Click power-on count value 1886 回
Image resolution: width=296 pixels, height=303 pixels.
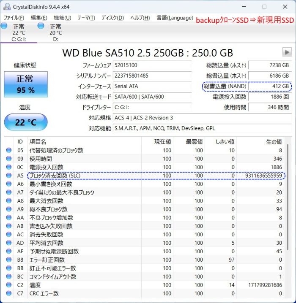pyautogui.click(x=270, y=97)
